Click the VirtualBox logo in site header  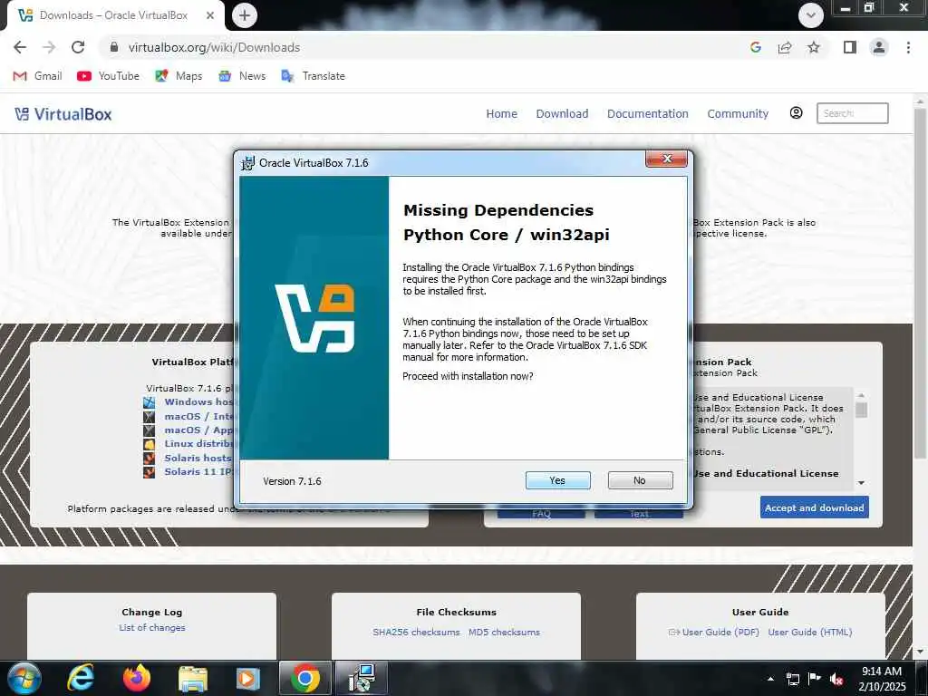pyautogui.click(x=63, y=114)
